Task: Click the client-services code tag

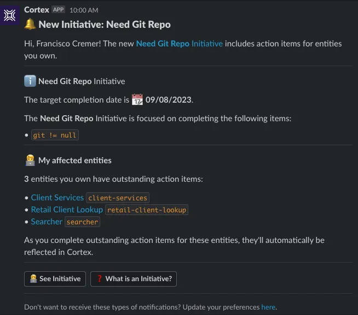Action: pos(118,198)
